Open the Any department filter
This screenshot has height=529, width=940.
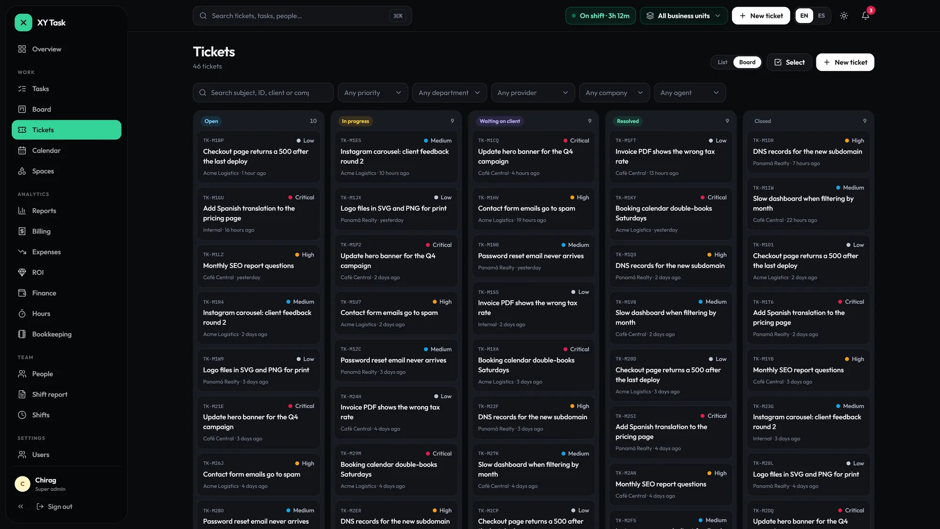tap(449, 93)
